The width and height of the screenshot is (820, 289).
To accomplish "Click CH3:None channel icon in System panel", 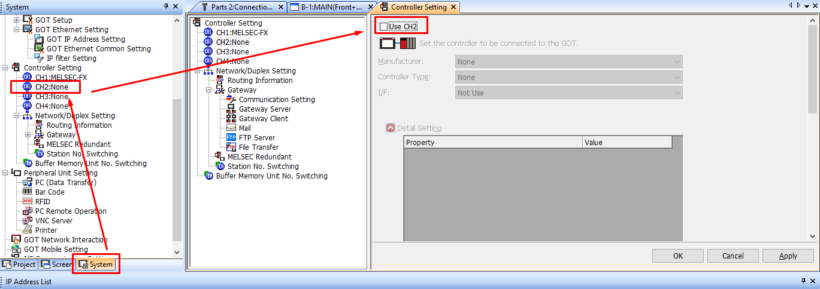I will (x=28, y=97).
